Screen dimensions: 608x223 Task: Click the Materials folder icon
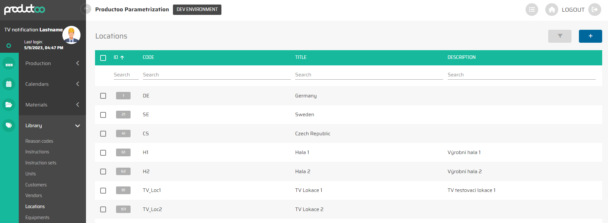point(9,105)
